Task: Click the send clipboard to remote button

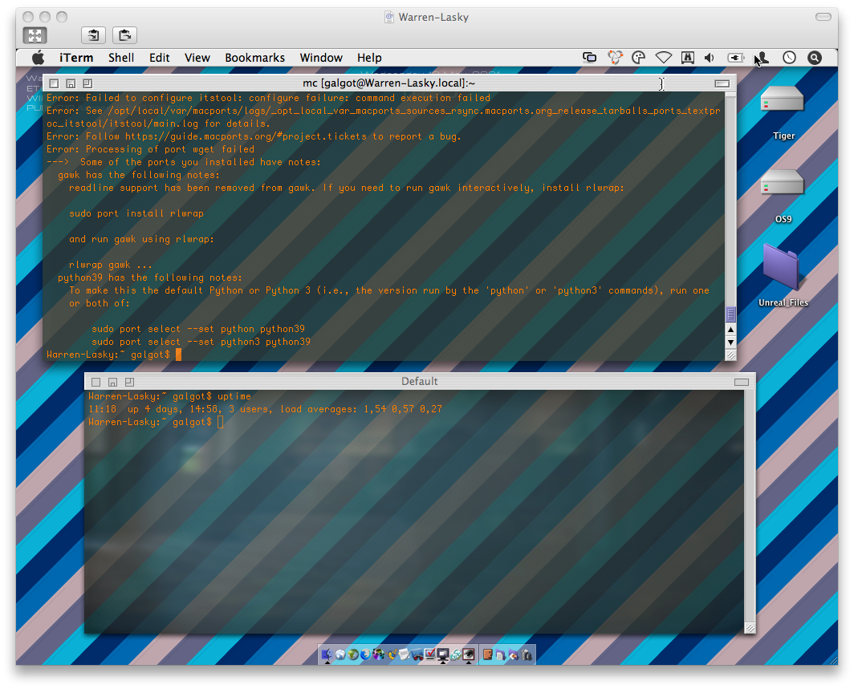Action: point(124,35)
